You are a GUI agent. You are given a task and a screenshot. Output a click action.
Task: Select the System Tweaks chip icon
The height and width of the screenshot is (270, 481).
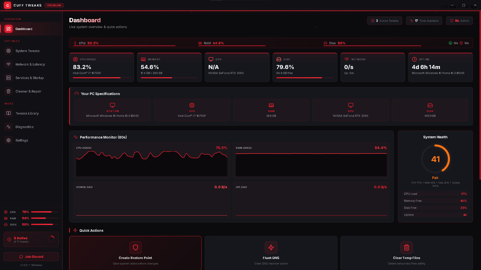click(x=9, y=51)
